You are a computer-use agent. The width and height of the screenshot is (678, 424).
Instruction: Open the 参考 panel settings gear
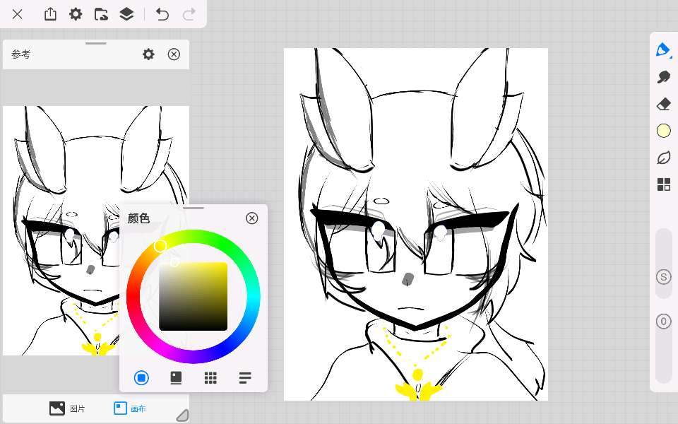(x=148, y=54)
